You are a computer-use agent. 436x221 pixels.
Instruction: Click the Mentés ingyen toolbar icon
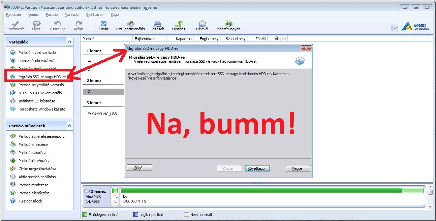pyautogui.click(x=228, y=26)
